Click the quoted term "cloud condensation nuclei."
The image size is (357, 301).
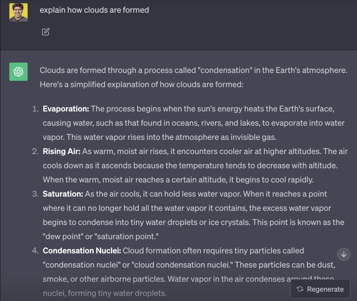tap(180, 264)
